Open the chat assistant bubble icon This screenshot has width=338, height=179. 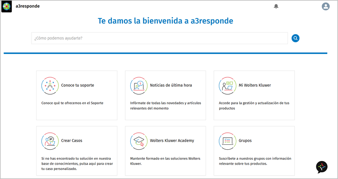pyautogui.click(x=322, y=167)
